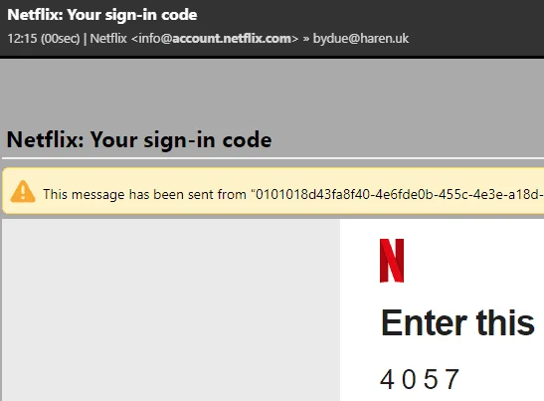Click recipient address bydue@haren.uk

(x=361, y=38)
